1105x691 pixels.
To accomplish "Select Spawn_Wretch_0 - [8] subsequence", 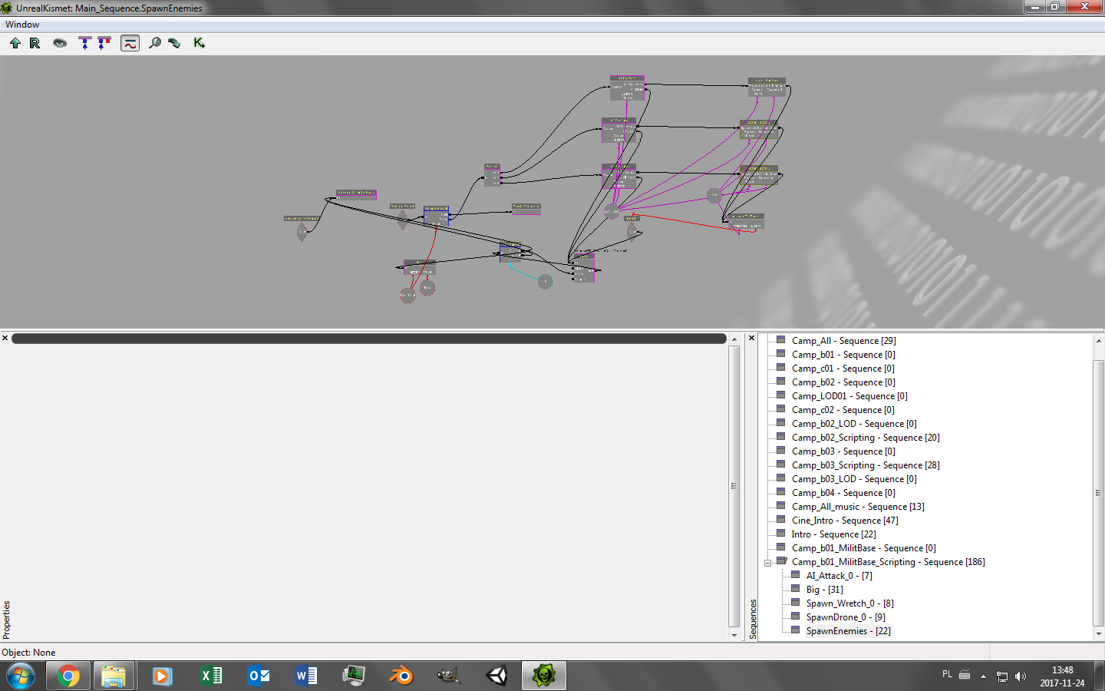I will (849, 603).
